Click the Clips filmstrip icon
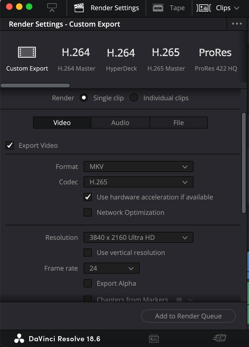249x347 pixels. (x=204, y=8)
